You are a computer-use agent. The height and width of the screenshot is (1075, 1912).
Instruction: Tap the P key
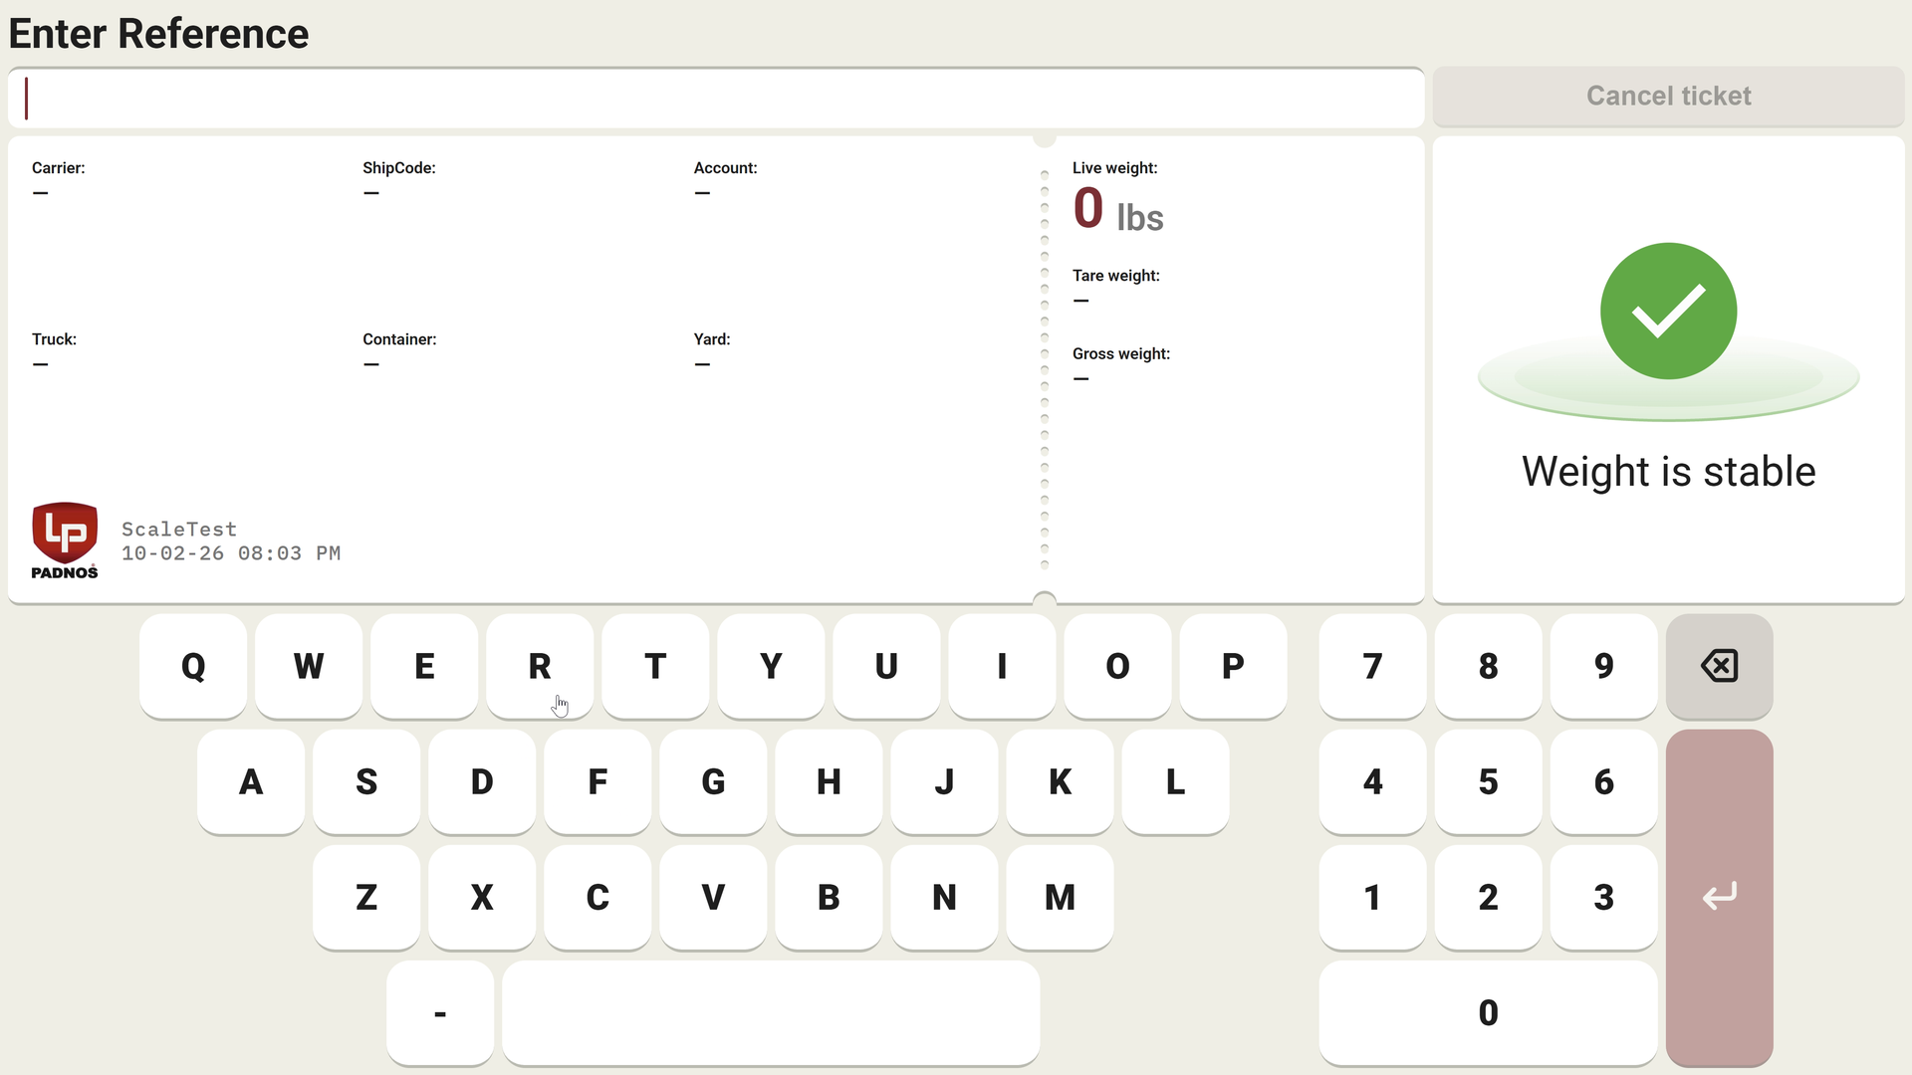[1233, 666]
